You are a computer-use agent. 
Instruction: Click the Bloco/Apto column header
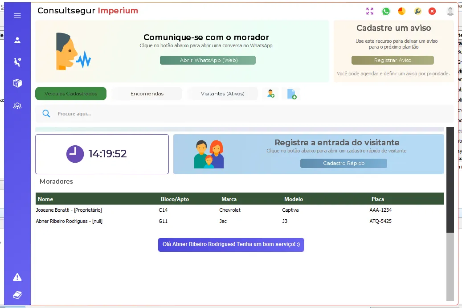point(175,199)
